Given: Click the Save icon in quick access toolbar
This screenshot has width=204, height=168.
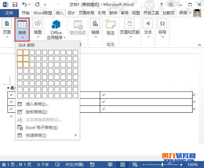Looking at the screenshot, I should (15, 5).
